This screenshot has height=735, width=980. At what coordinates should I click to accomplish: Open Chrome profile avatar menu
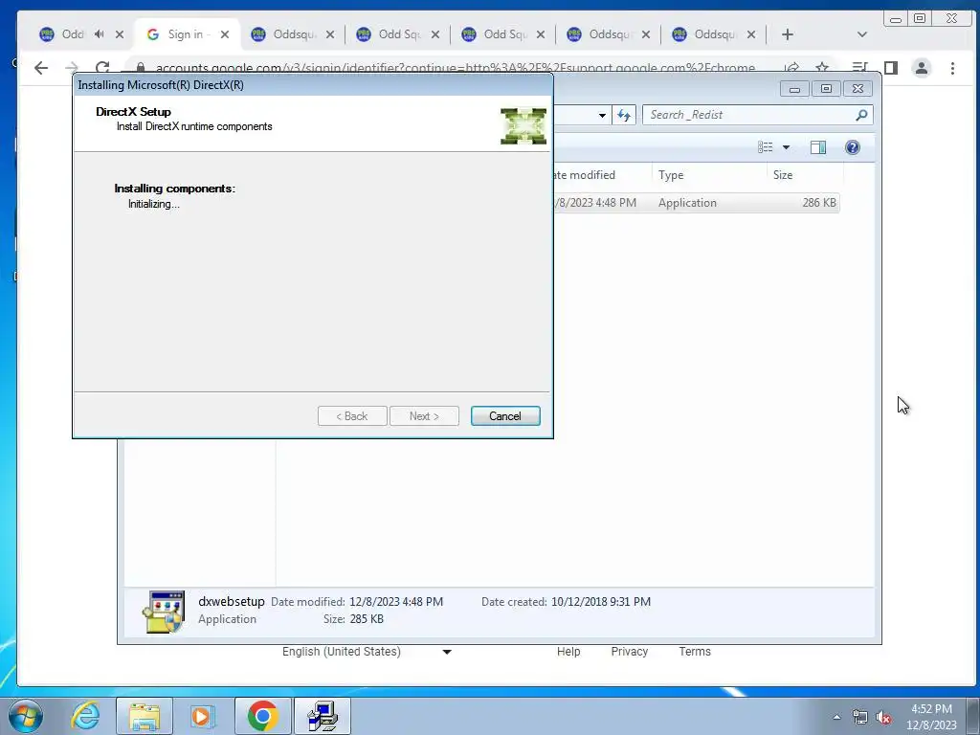922,68
